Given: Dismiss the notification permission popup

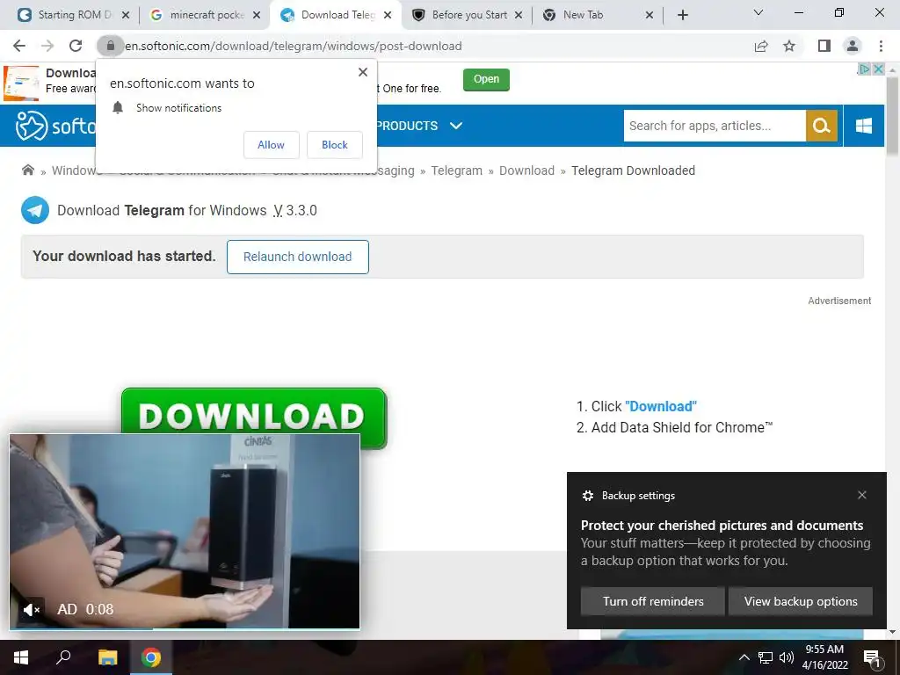Looking at the screenshot, I should [363, 72].
